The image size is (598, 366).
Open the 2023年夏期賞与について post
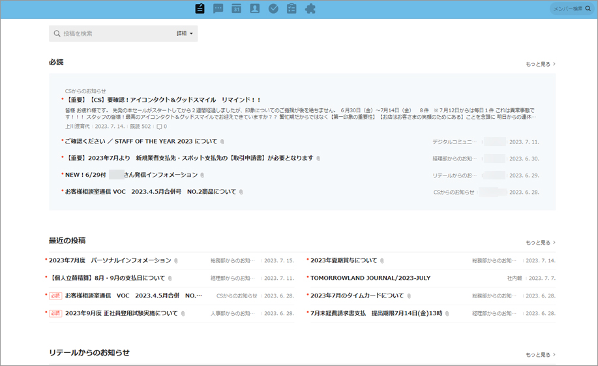(x=344, y=260)
